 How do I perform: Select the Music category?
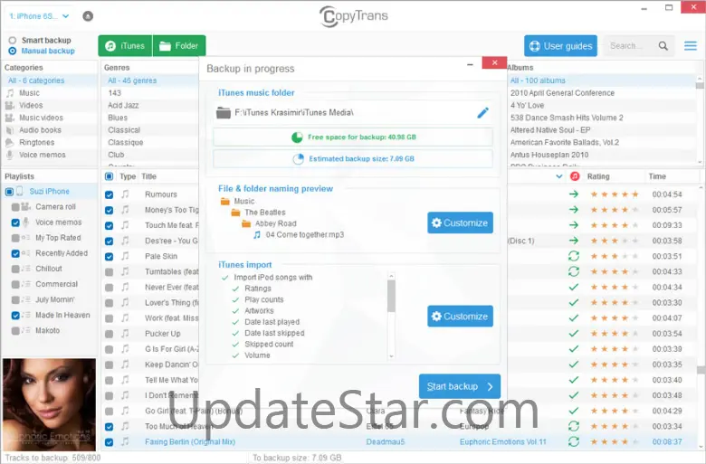(50, 93)
